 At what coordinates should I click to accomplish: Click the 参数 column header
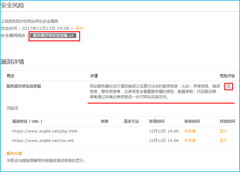click(105, 121)
